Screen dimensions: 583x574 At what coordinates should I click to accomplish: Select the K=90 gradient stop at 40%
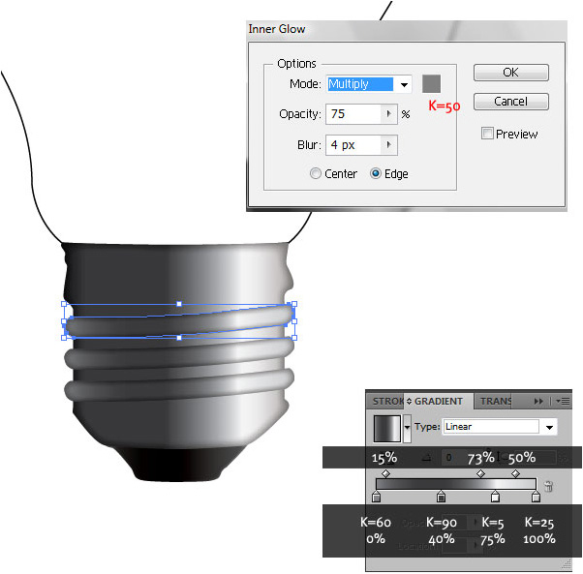441,497
